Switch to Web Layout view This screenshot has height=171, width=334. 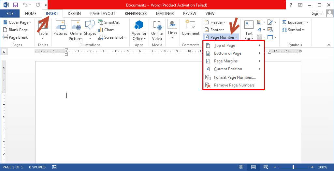point(266,167)
